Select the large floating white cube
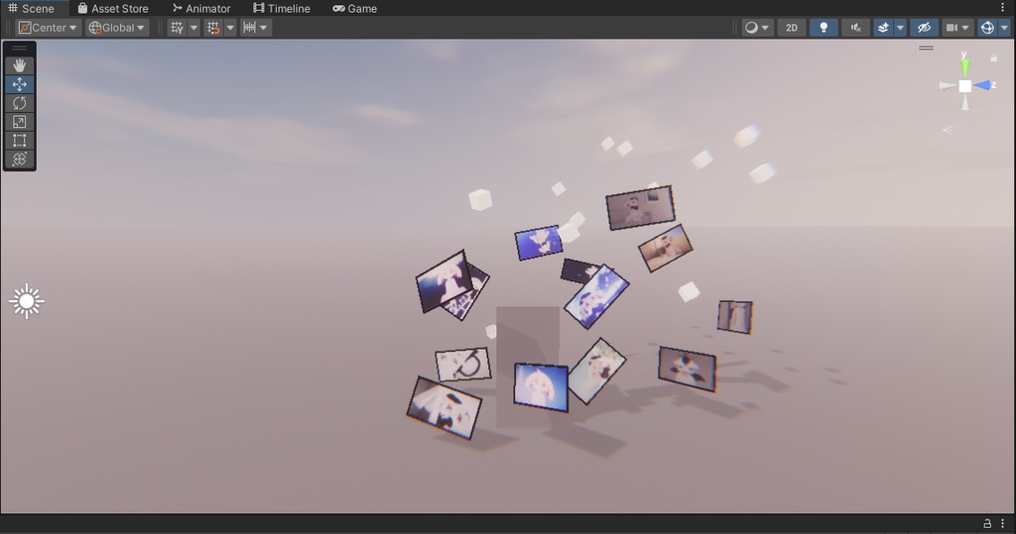Viewport: 1016px width, 534px height. point(480,199)
